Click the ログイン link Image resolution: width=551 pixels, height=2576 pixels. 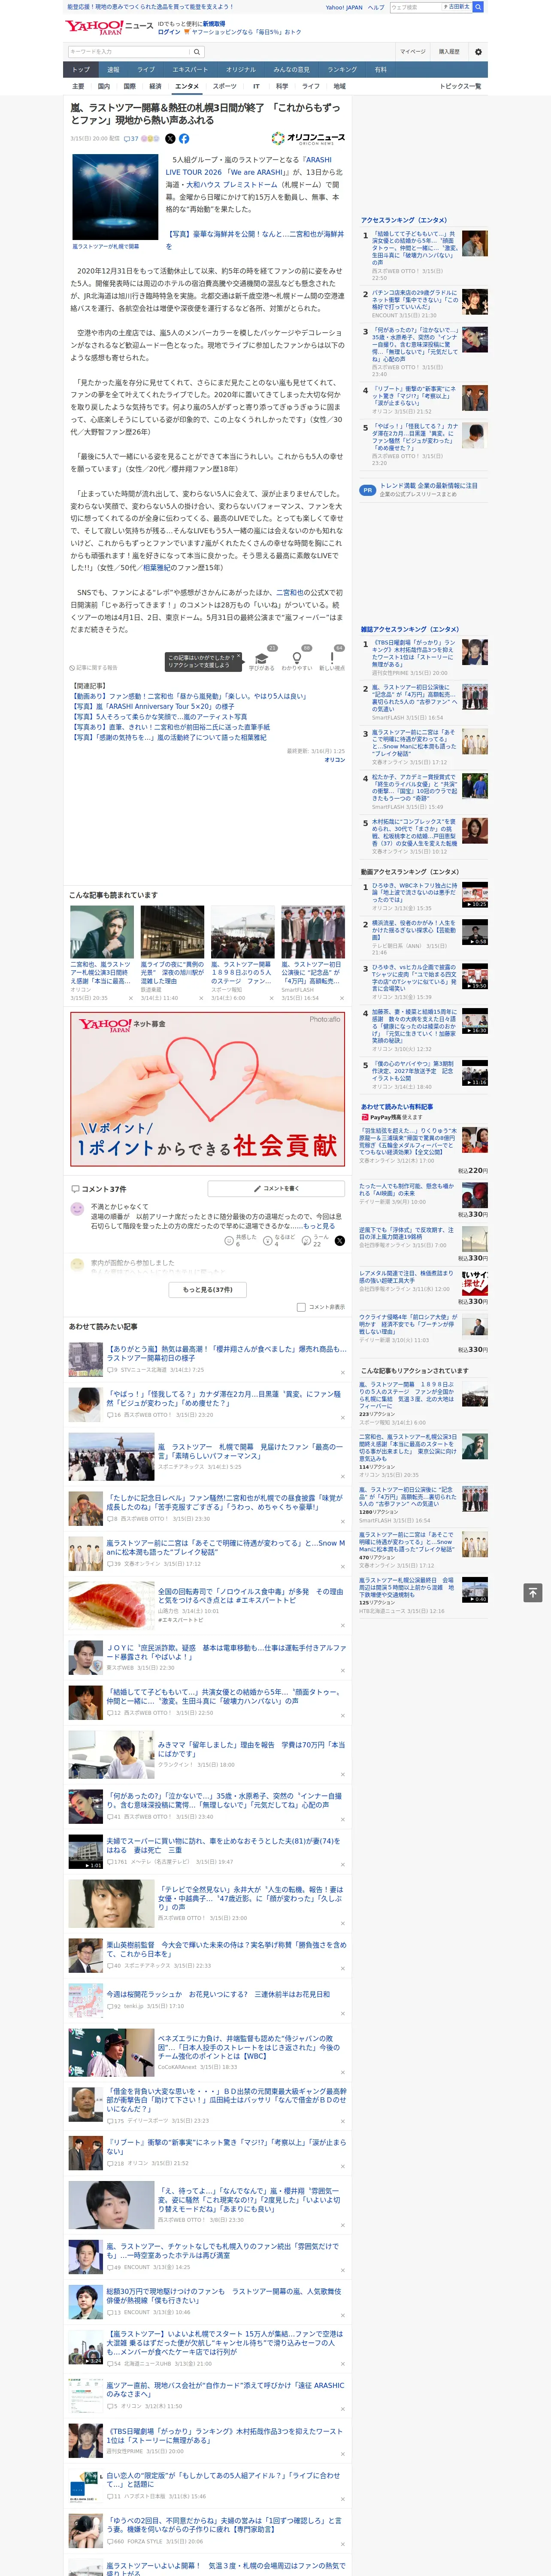[x=169, y=32]
